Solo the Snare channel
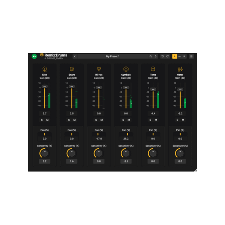 pos(69,120)
